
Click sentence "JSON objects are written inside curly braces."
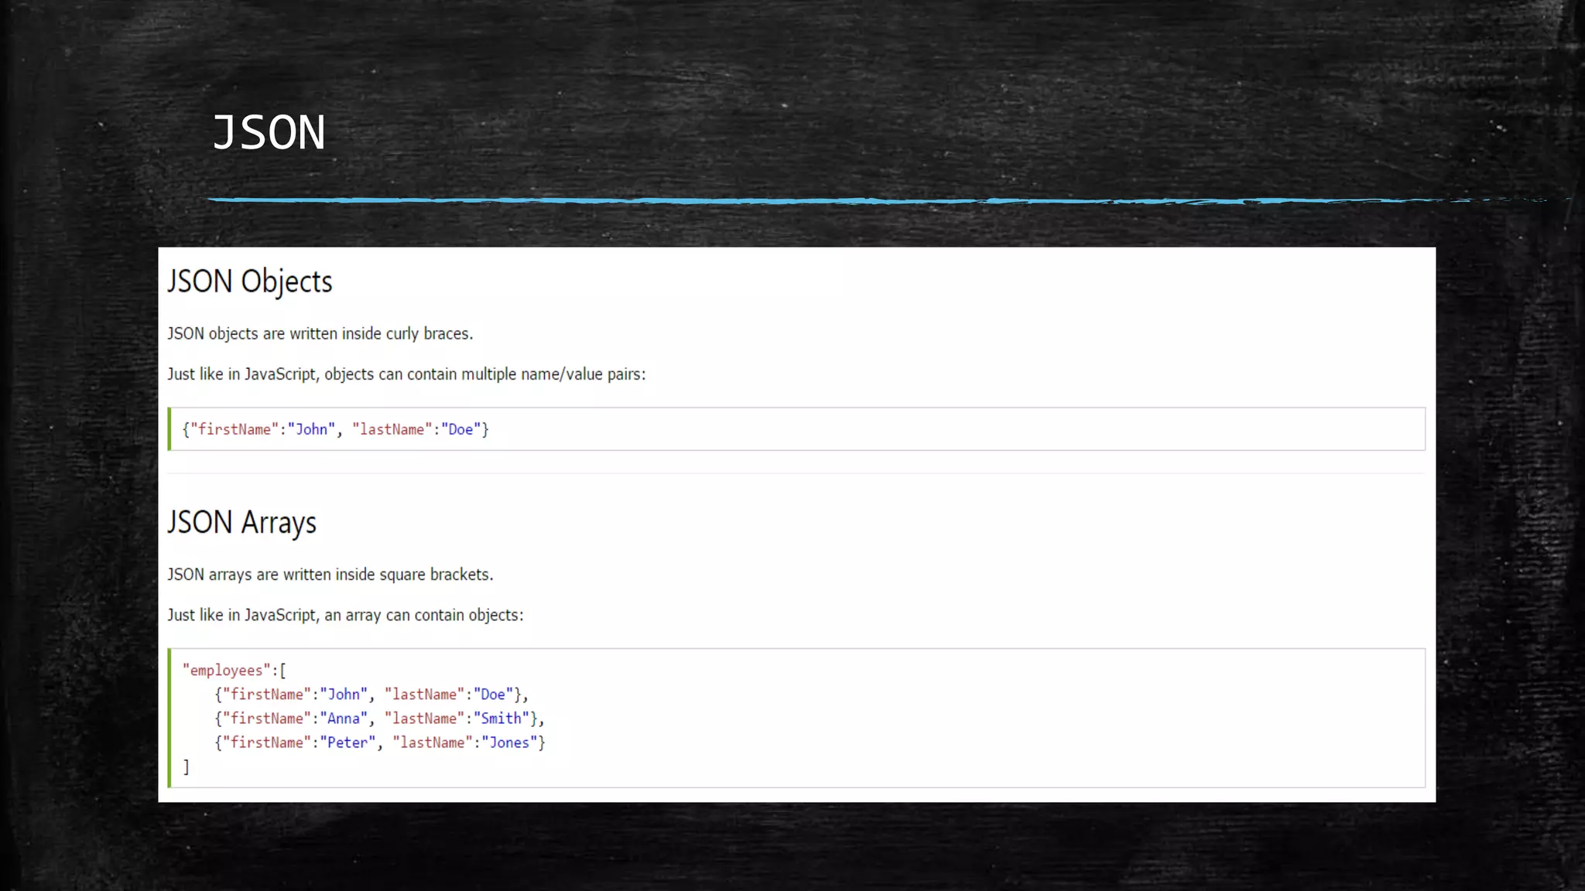(x=320, y=333)
